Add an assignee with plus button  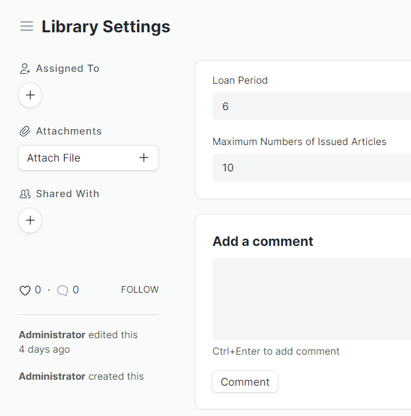30,96
